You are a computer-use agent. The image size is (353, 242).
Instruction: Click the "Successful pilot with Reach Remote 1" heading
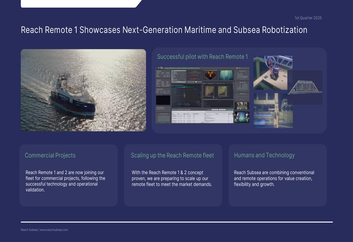click(x=202, y=57)
